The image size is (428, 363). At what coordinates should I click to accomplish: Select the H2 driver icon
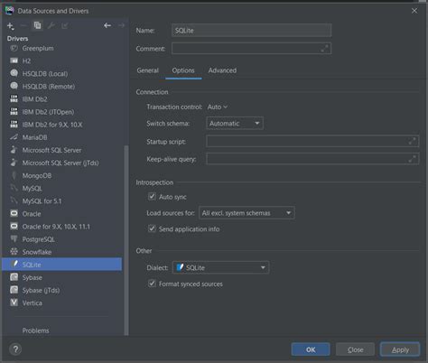coord(14,60)
